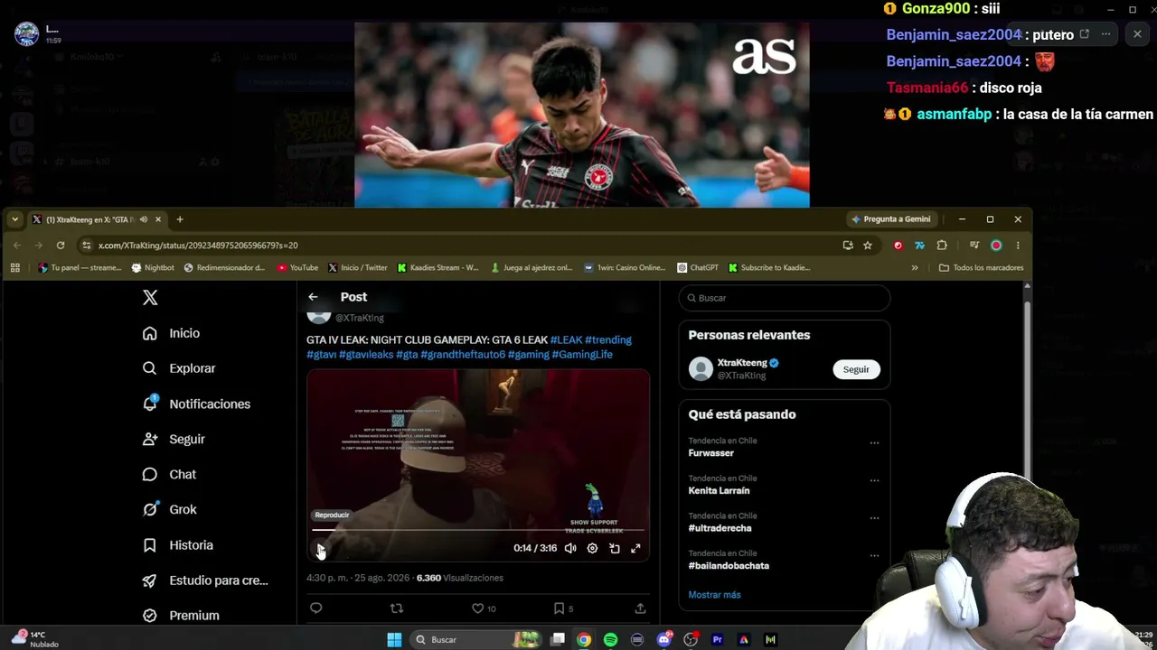This screenshot has height=650, width=1157.
Task: Open Historia in X sidebar
Action: click(178, 545)
